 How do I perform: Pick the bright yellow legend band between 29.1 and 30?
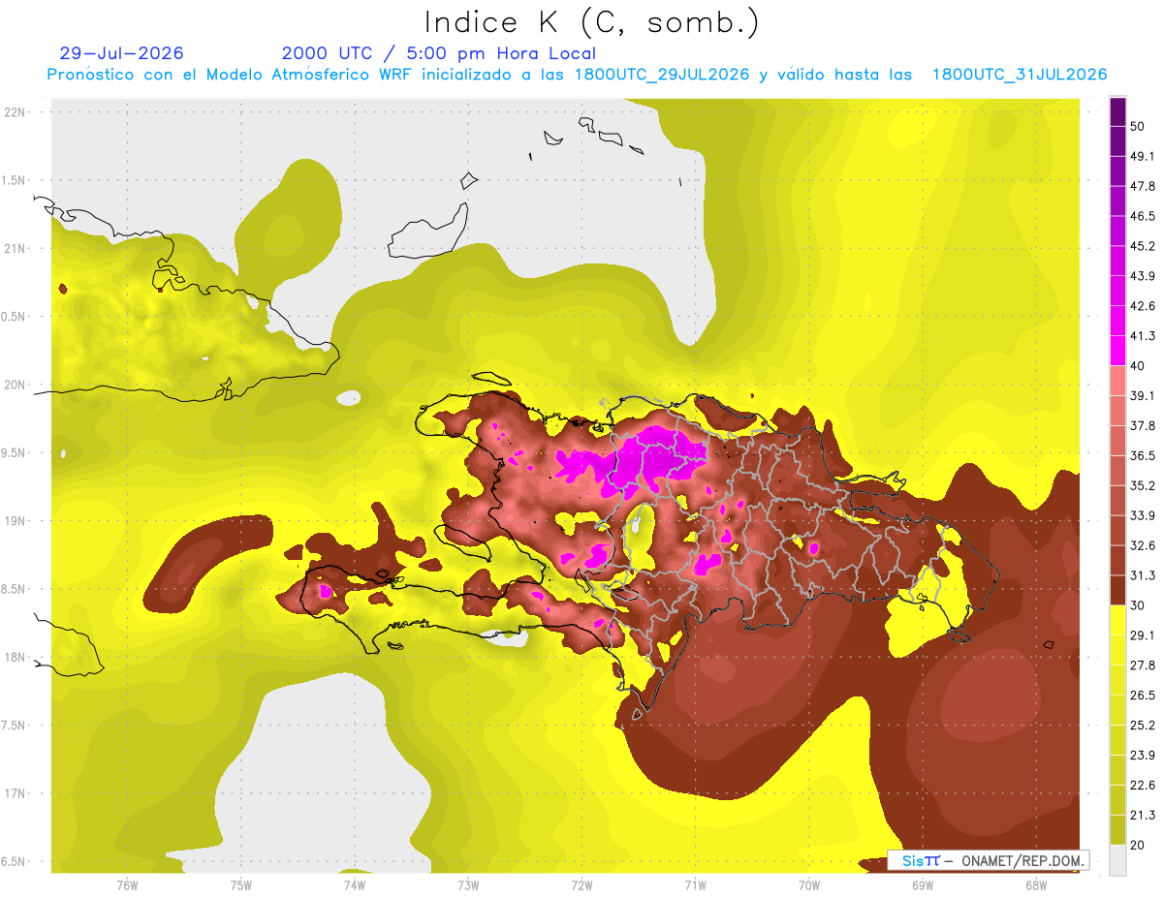[x=1117, y=620]
